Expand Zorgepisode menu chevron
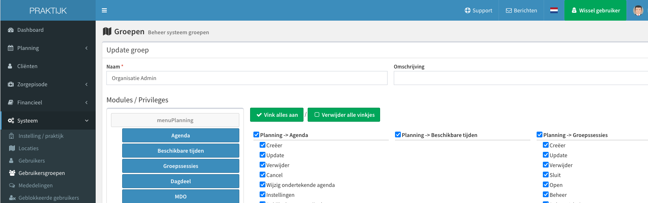Viewport: 648px width, 203px height. pos(87,85)
